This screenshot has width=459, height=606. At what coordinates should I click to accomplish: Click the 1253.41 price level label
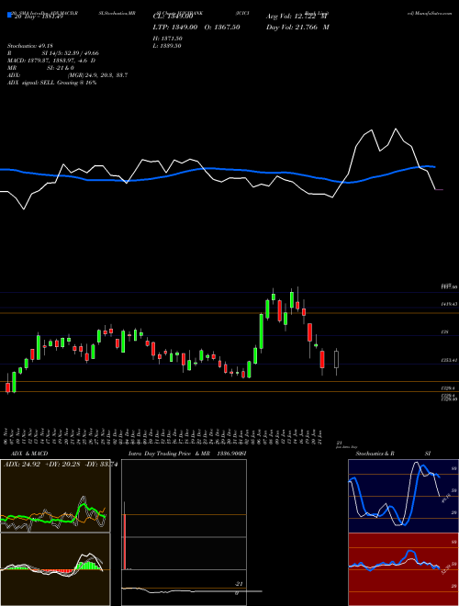[x=450, y=360]
